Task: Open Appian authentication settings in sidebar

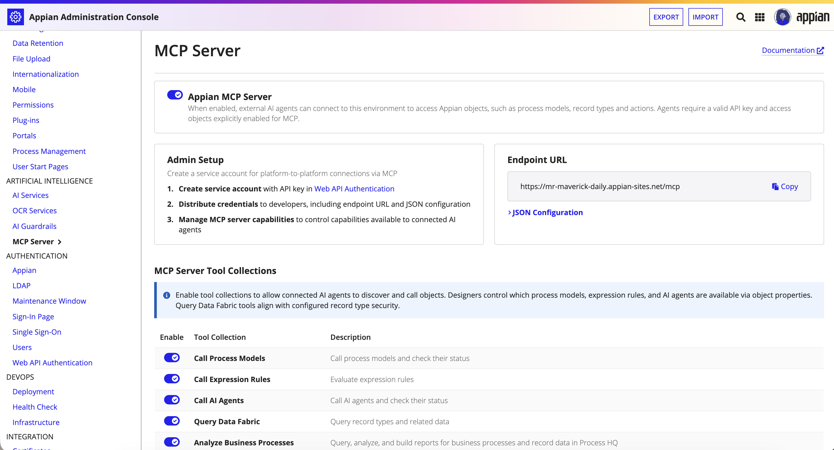Action: (x=24, y=270)
